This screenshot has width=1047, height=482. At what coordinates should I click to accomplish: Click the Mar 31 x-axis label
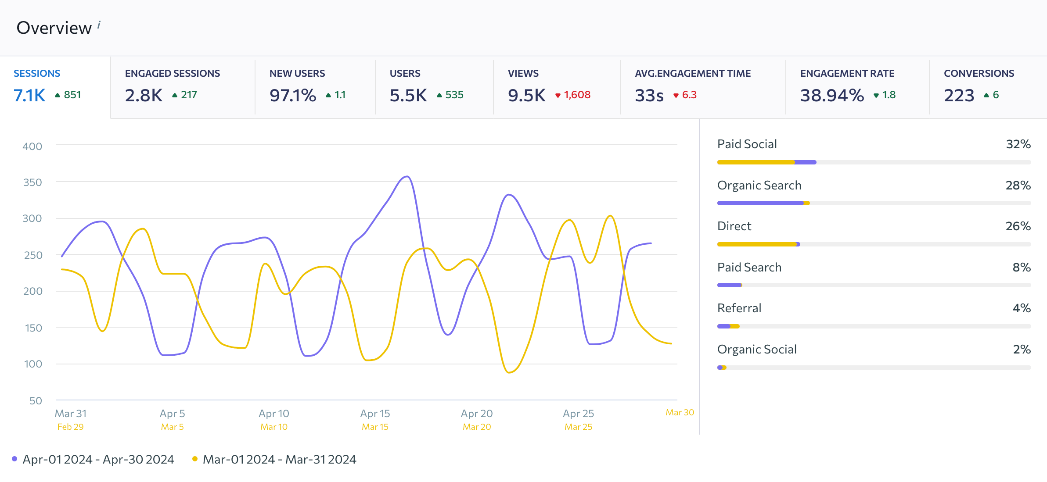point(71,414)
